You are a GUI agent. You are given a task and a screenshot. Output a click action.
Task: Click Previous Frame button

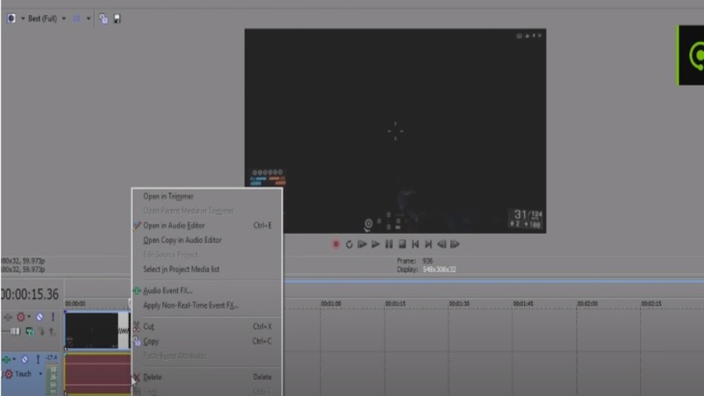(442, 244)
